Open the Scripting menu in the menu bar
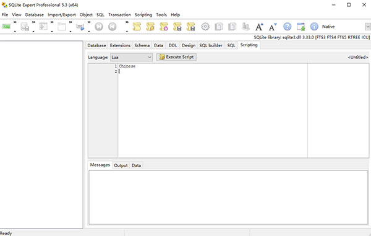The image size is (371, 236). [143, 15]
